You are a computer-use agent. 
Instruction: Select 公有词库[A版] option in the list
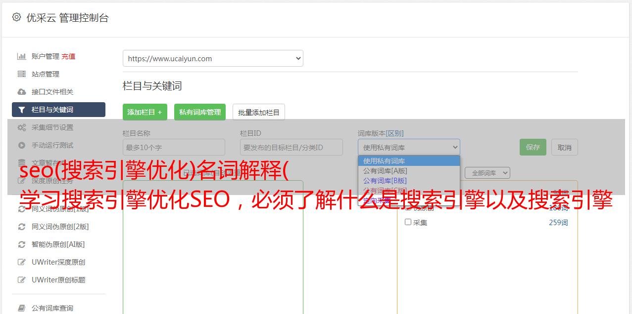pos(409,171)
